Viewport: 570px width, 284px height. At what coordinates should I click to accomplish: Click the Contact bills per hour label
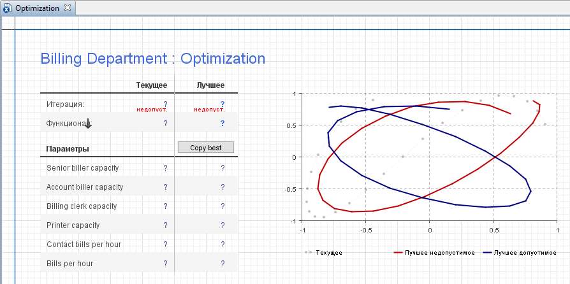(x=84, y=245)
